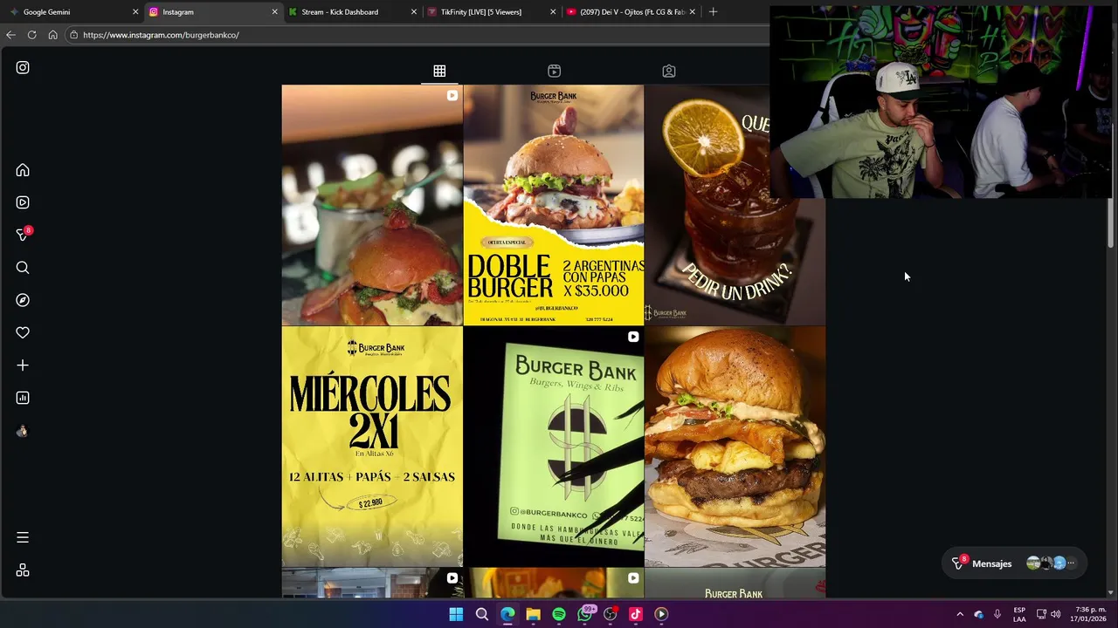
Task: Click the Instagram logo in the sidebar
Action: (x=23, y=67)
